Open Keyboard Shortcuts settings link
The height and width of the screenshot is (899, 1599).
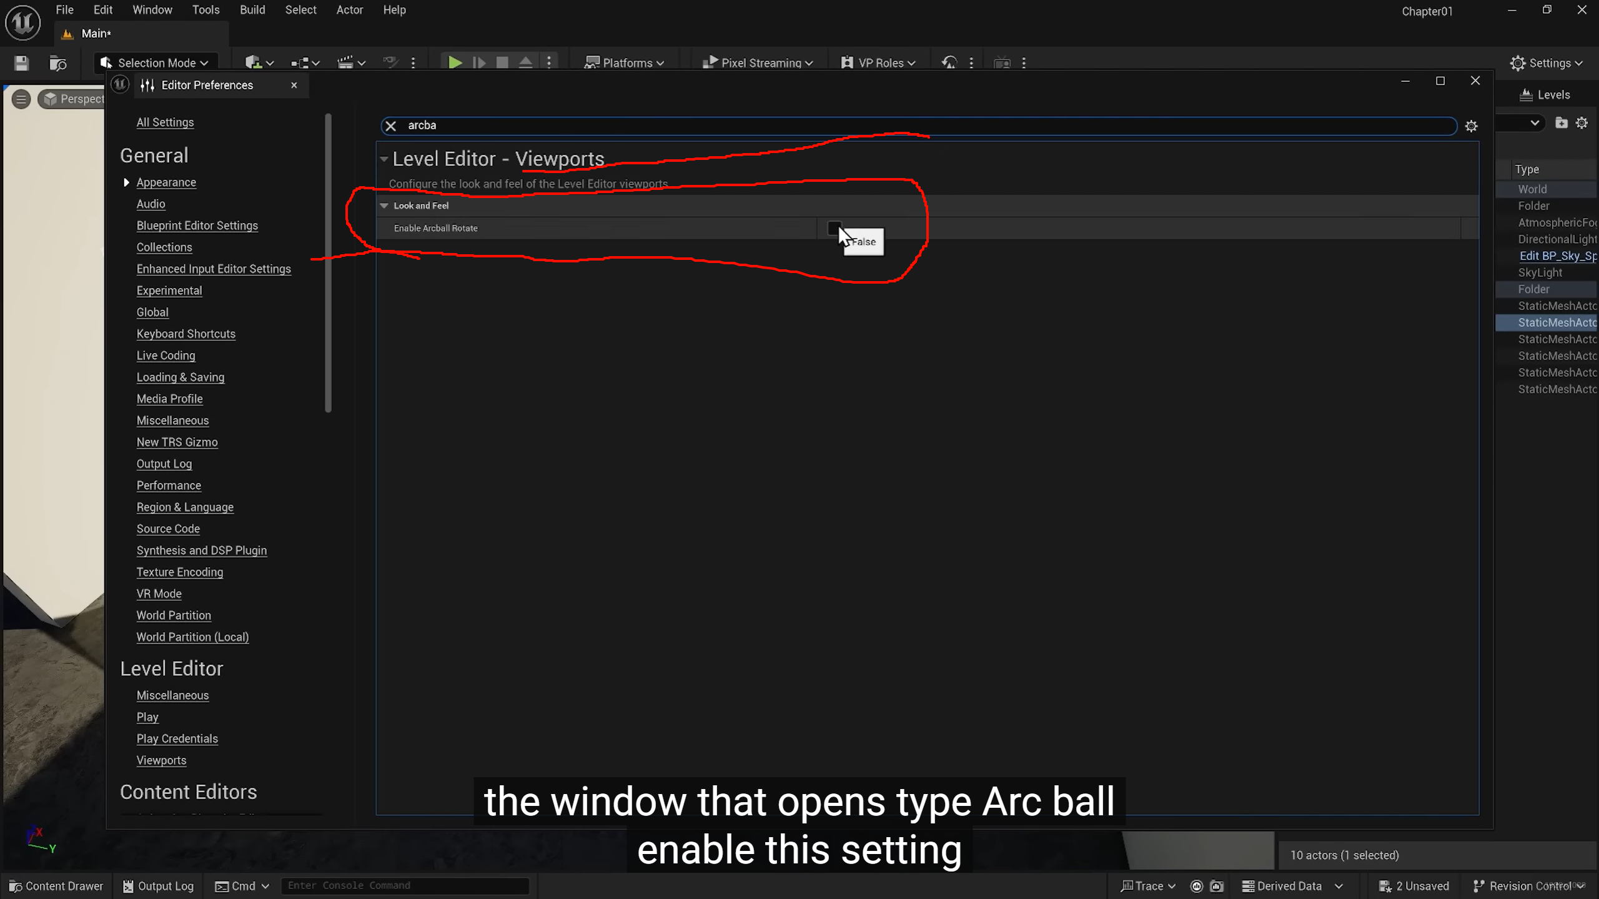point(186,334)
